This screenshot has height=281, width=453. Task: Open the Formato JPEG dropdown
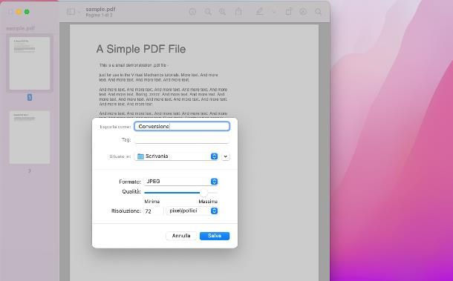[181, 182]
